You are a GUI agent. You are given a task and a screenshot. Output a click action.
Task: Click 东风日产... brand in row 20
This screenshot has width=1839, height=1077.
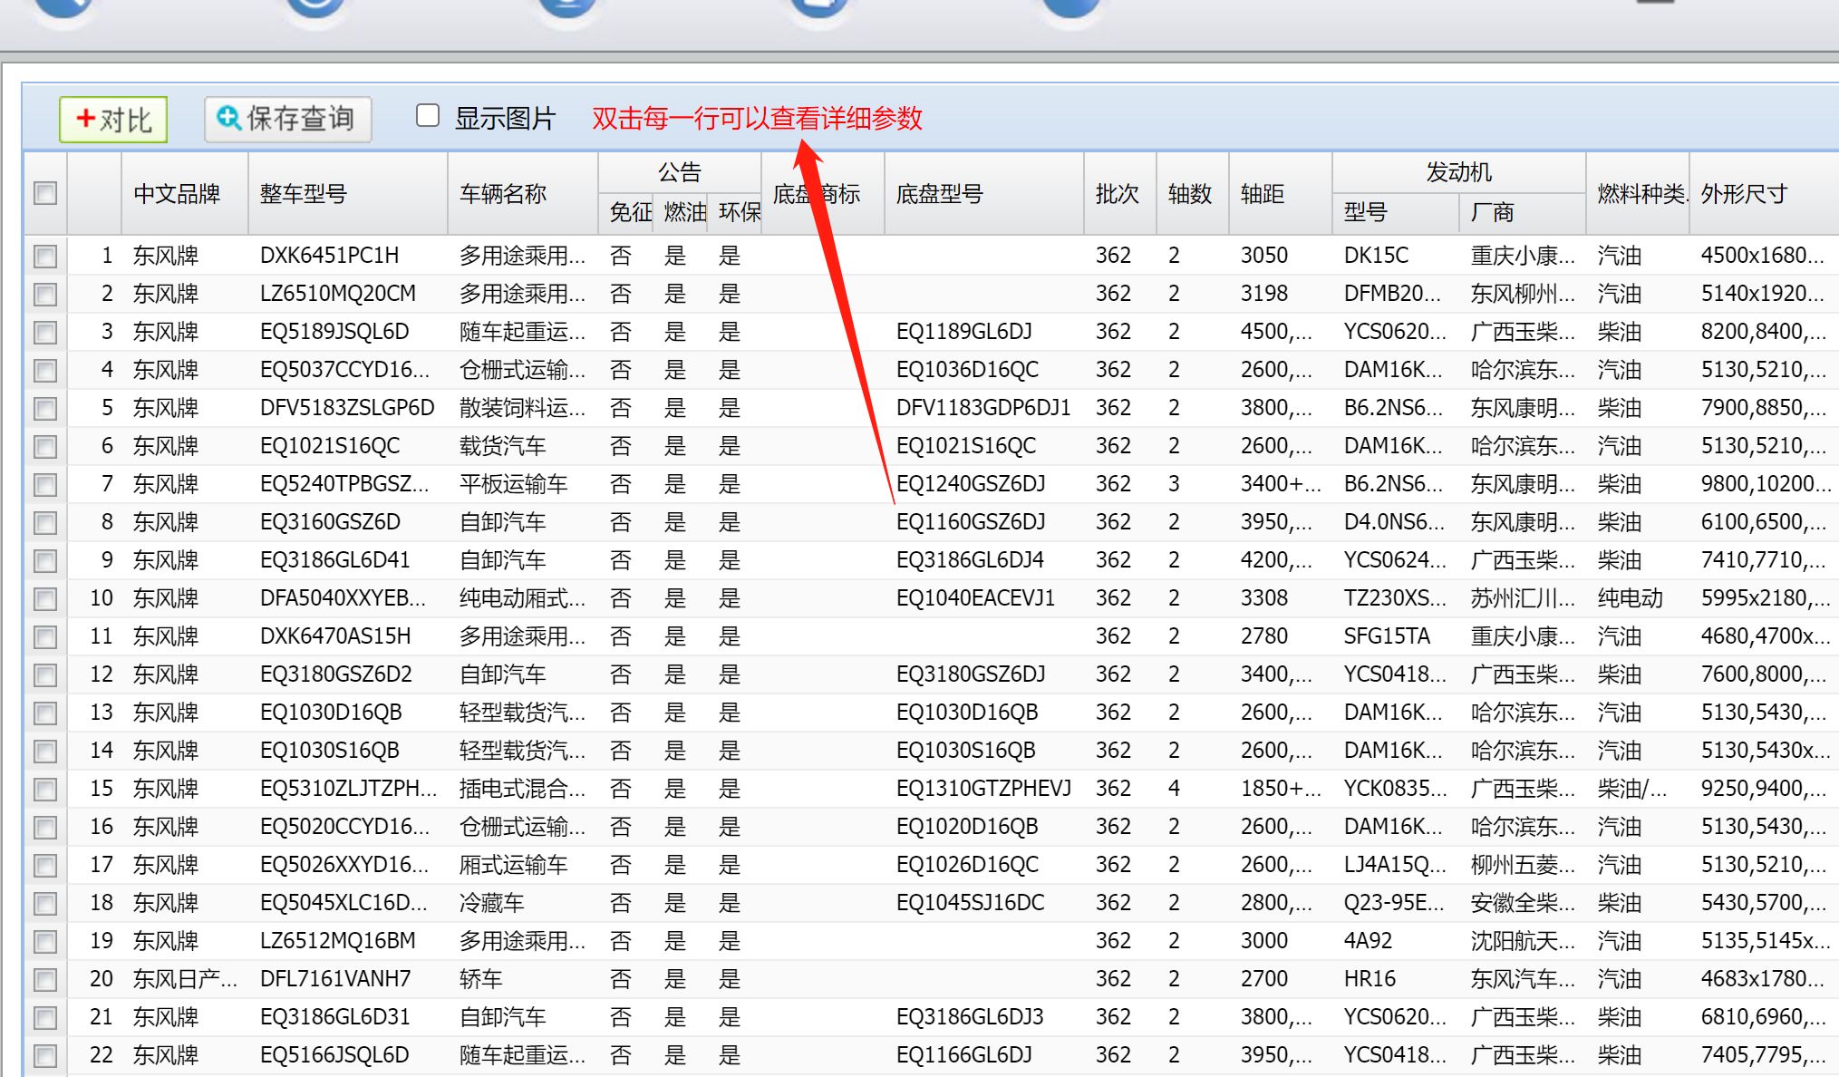[185, 979]
